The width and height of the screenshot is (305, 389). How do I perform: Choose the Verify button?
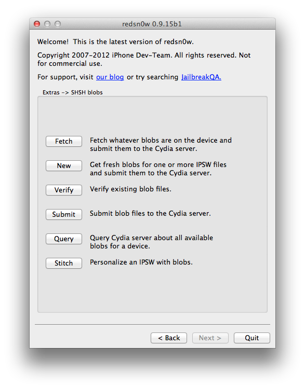63,190
